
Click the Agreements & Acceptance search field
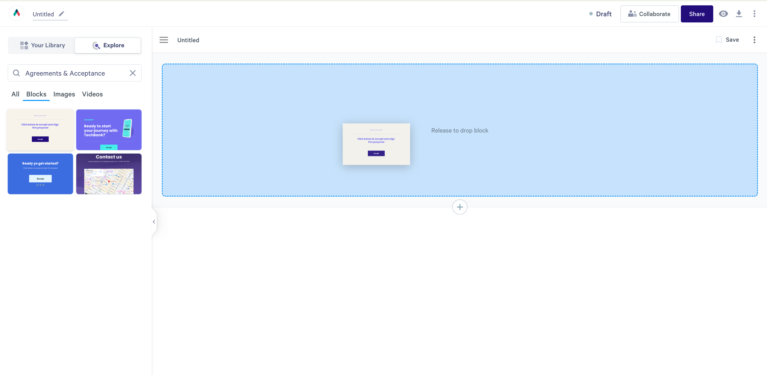click(71, 73)
